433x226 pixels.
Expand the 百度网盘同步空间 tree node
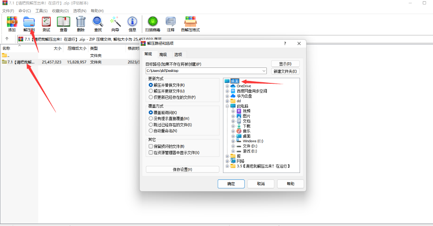[x=227, y=91]
